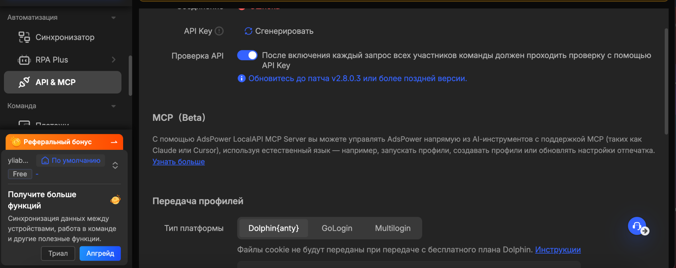Start a Триал
This screenshot has height=268, width=676.
point(58,253)
